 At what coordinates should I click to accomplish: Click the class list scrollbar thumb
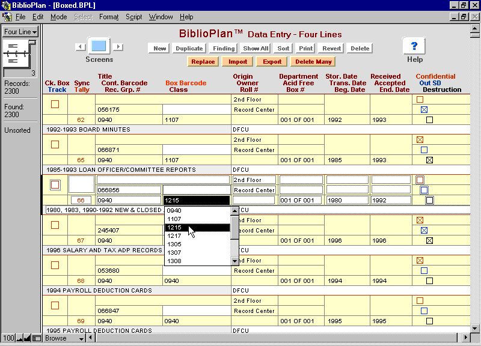coord(234,227)
